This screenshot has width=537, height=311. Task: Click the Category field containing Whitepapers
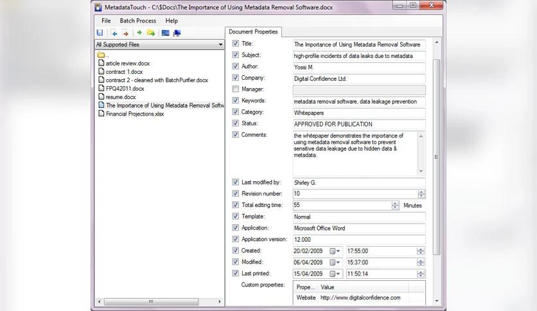point(359,112)
